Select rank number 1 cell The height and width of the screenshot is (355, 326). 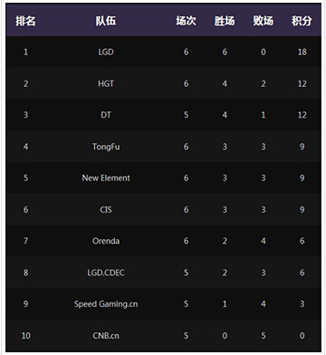(x=25, y=52)
